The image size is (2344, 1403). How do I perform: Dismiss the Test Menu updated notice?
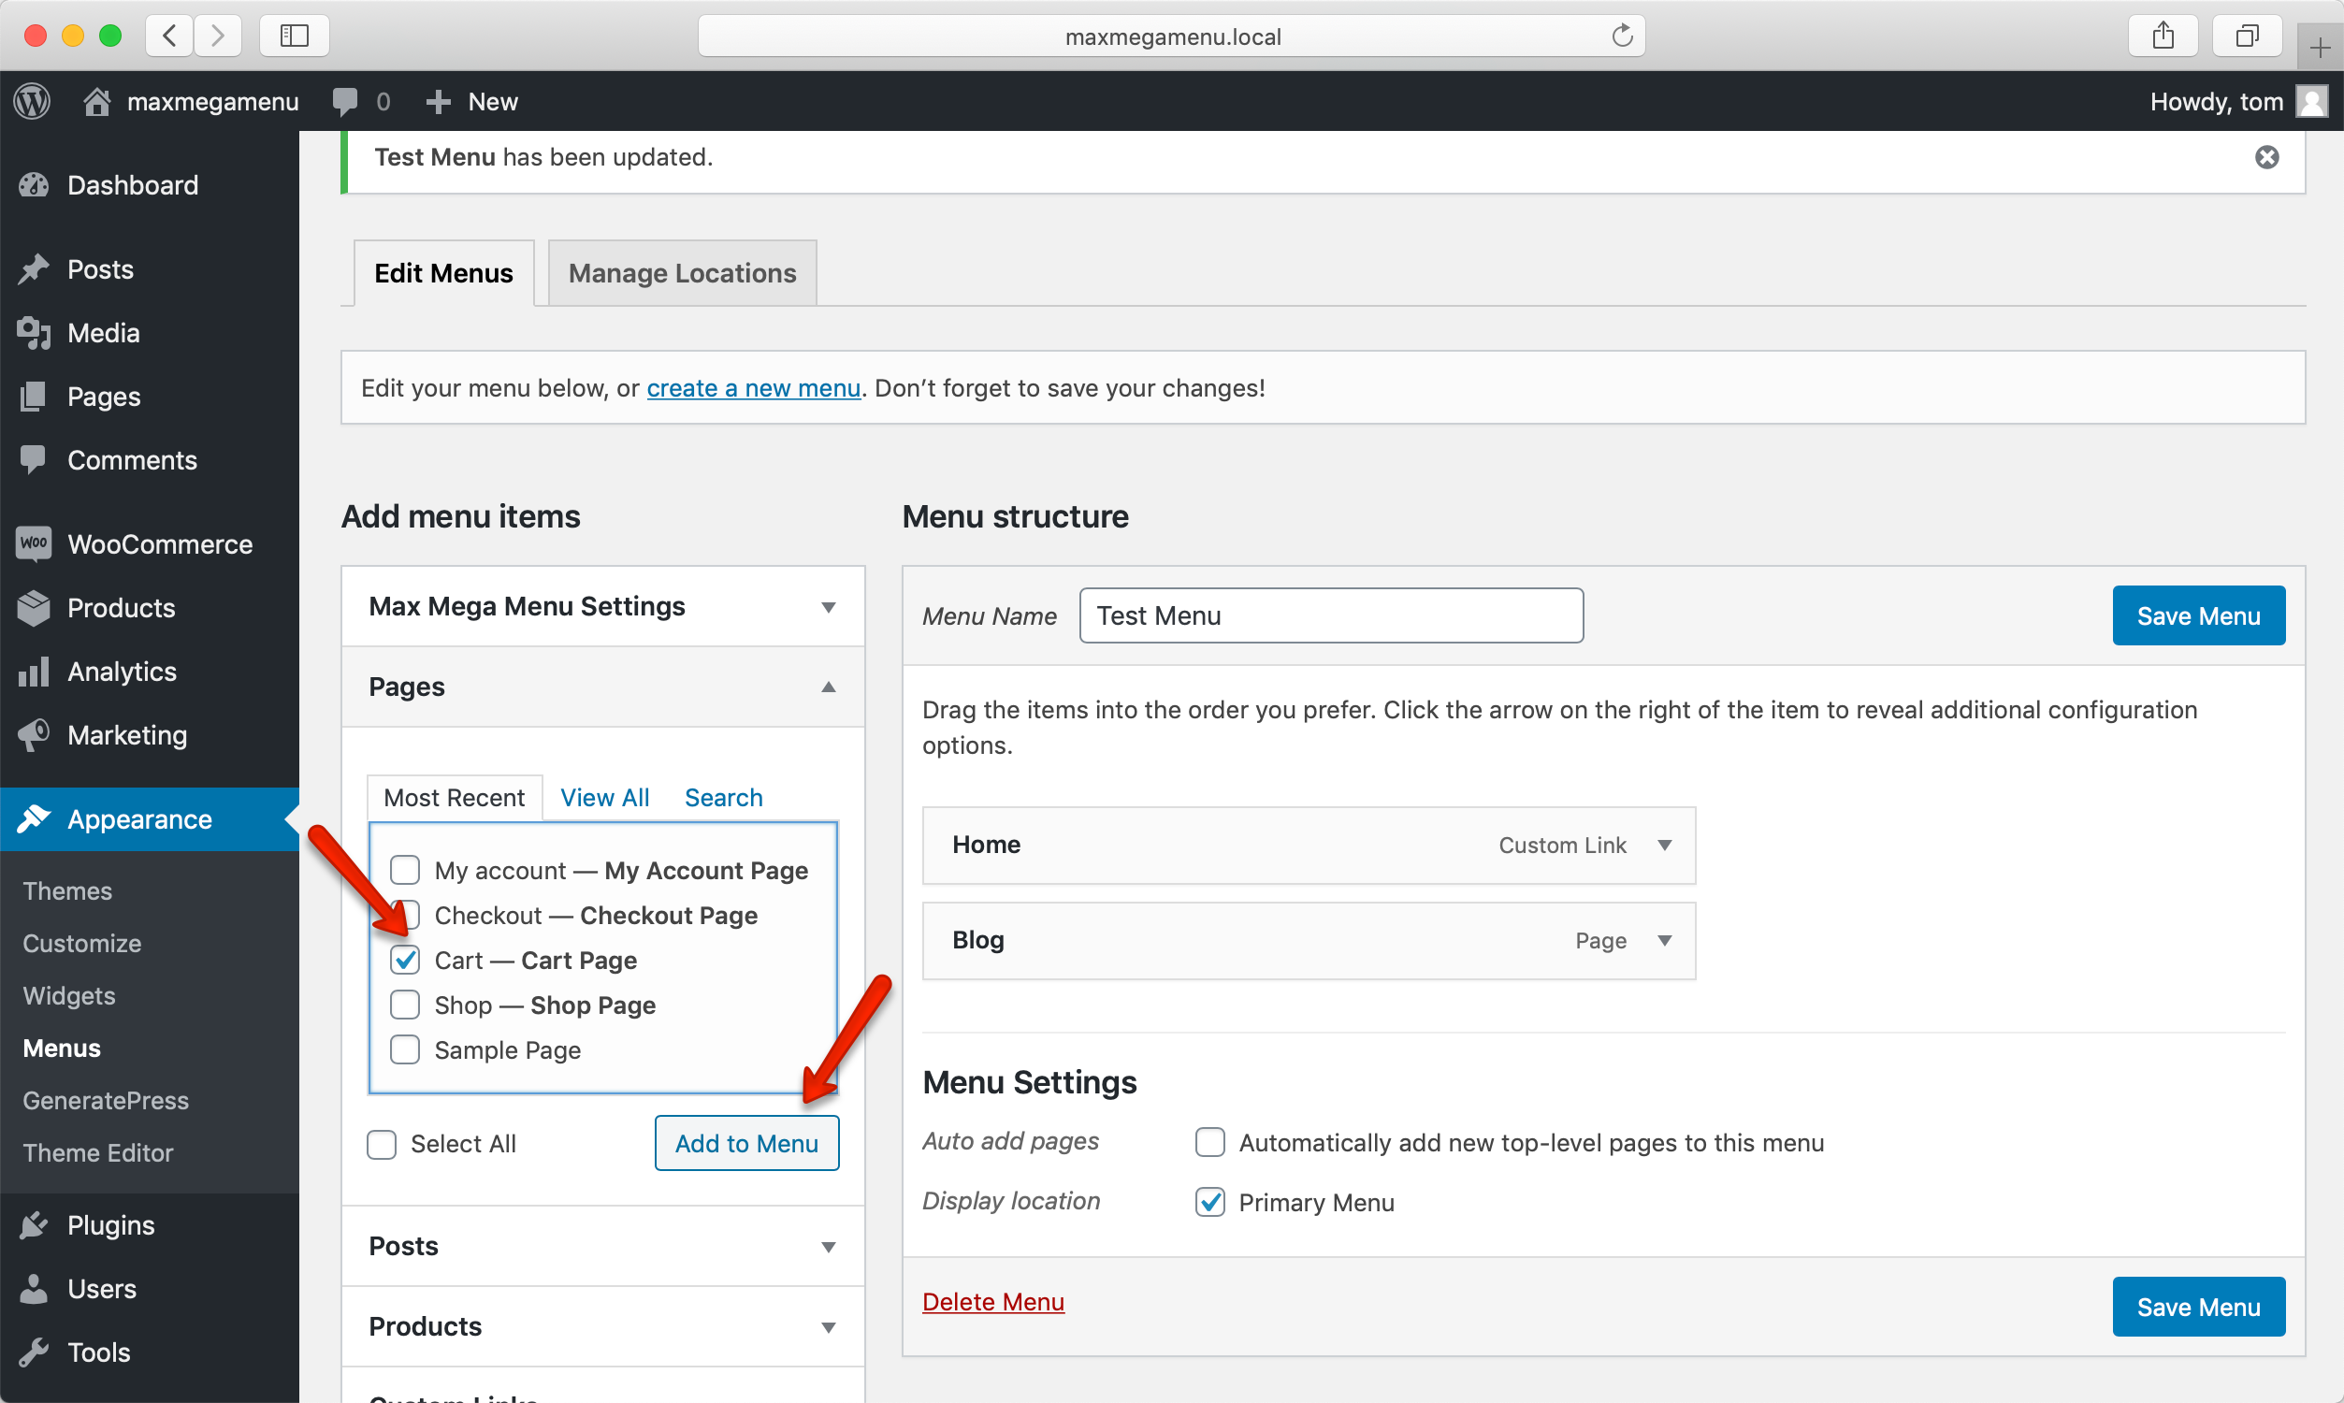2265,157
